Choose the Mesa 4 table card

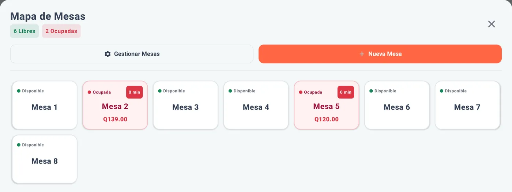[256, 105]
